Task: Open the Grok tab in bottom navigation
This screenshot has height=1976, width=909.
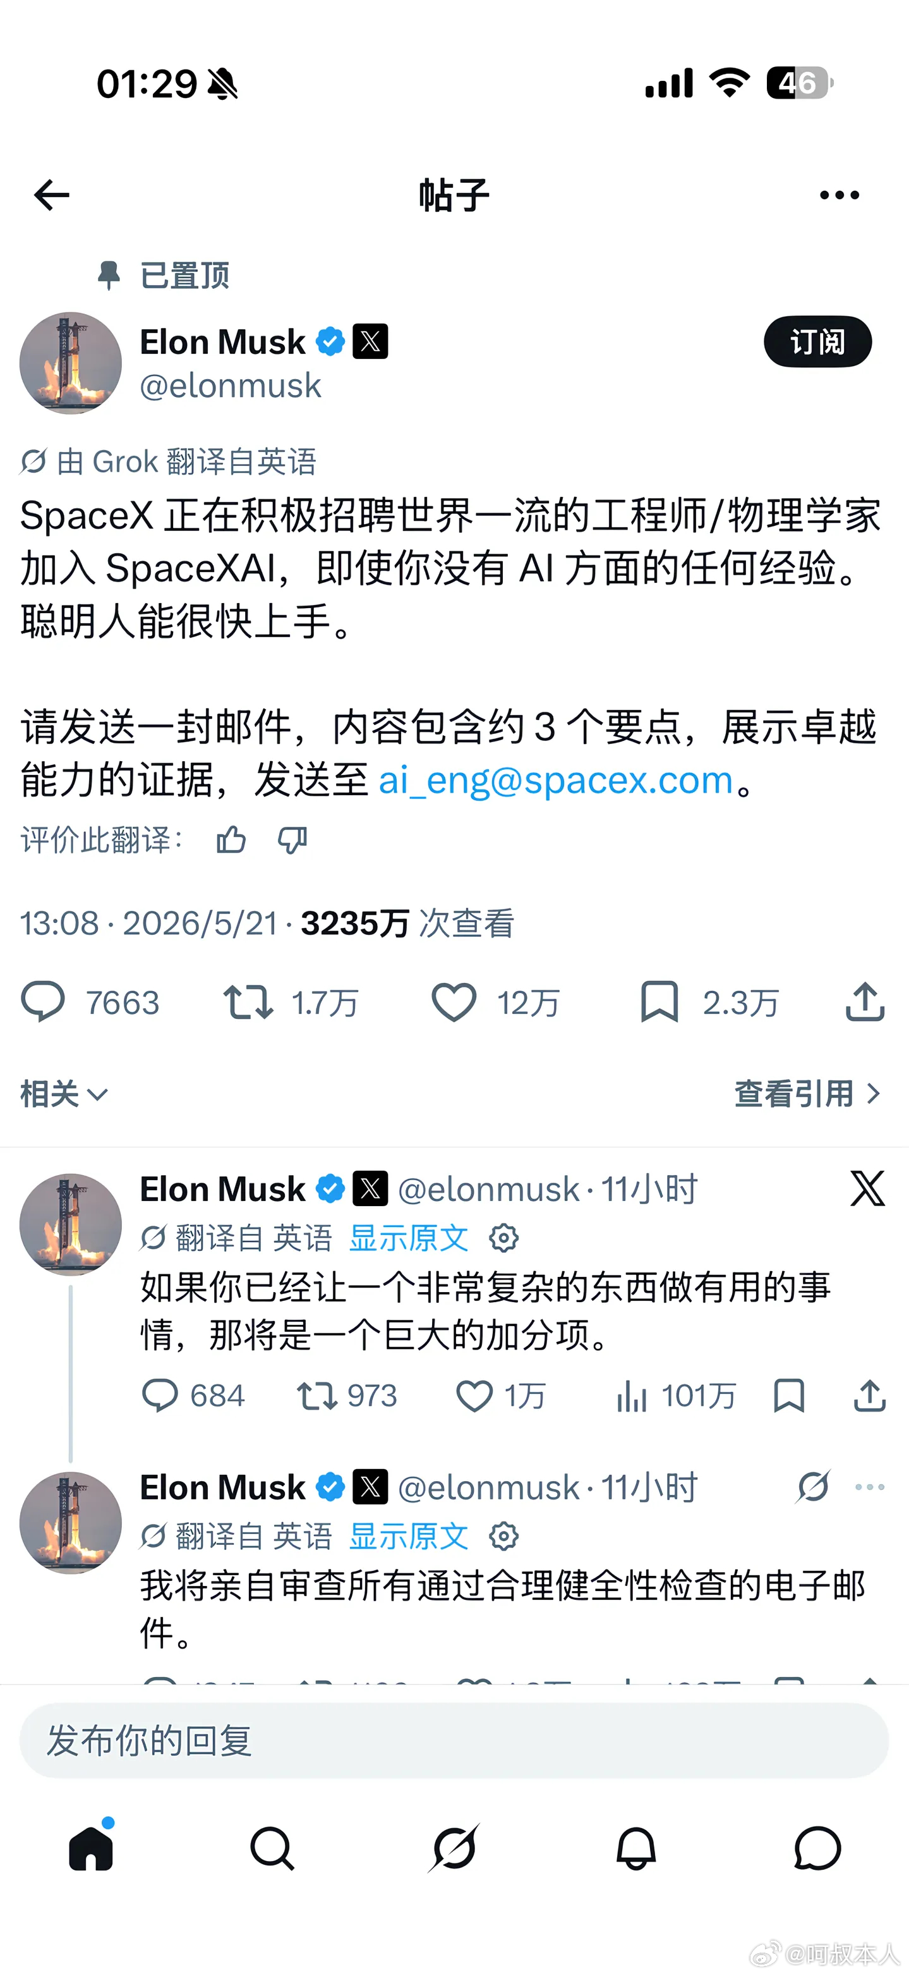Action: [454, 1848]
